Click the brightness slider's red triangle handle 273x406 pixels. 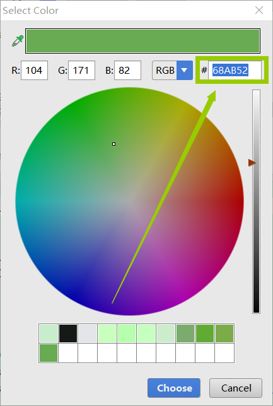coord(252,163)
